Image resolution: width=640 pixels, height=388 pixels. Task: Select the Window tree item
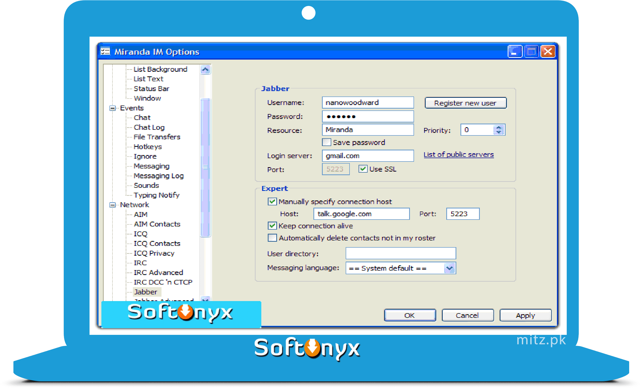[x=147, y=99]
